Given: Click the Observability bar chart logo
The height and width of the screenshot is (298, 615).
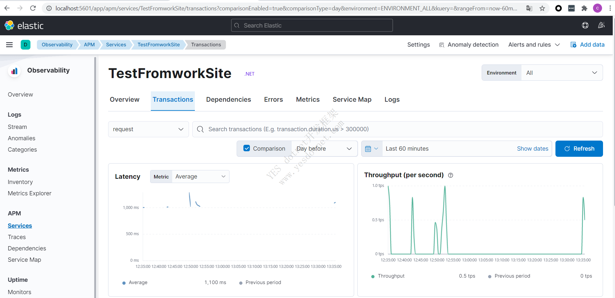Looking at the screenshot, I should tap(14, 71).
